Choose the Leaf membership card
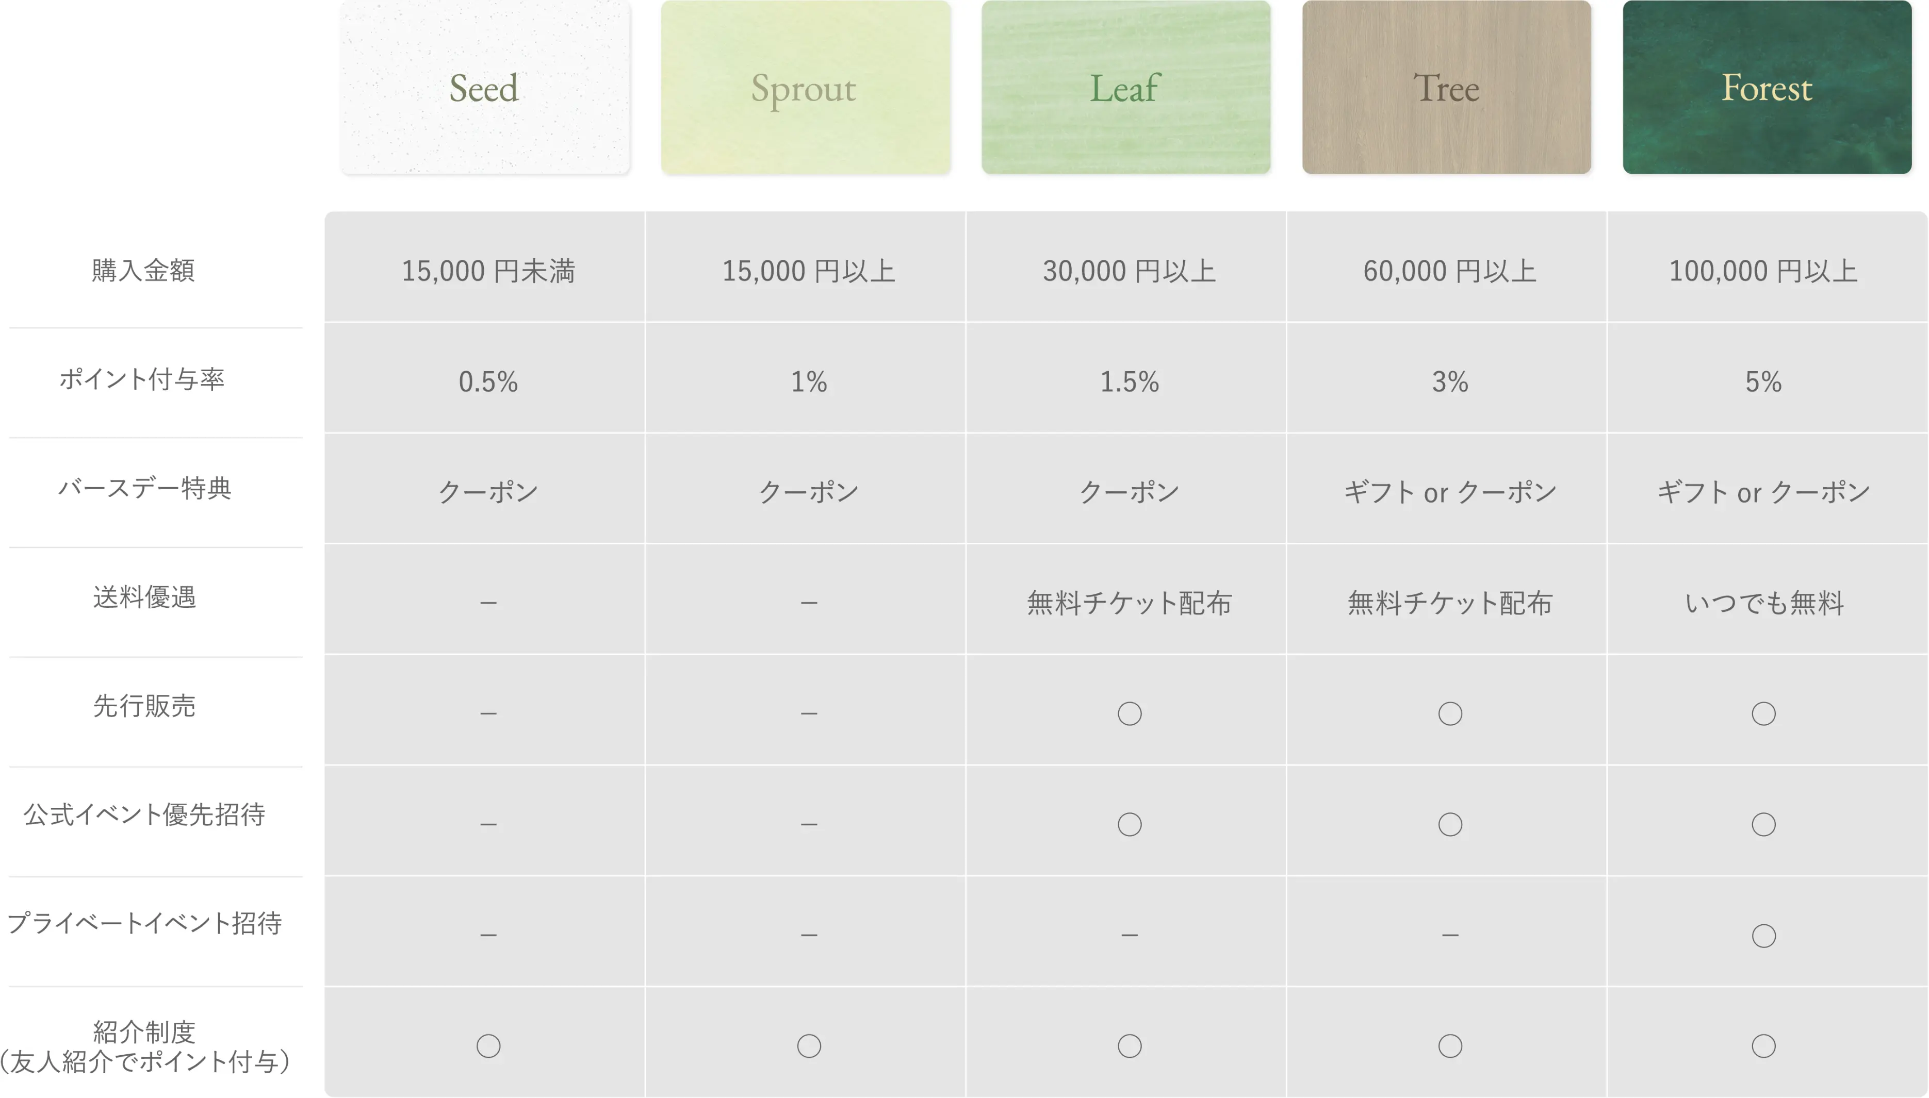Image resolution: width=1929 pixels, height=1098 pixels. (x=1125, y=88)
